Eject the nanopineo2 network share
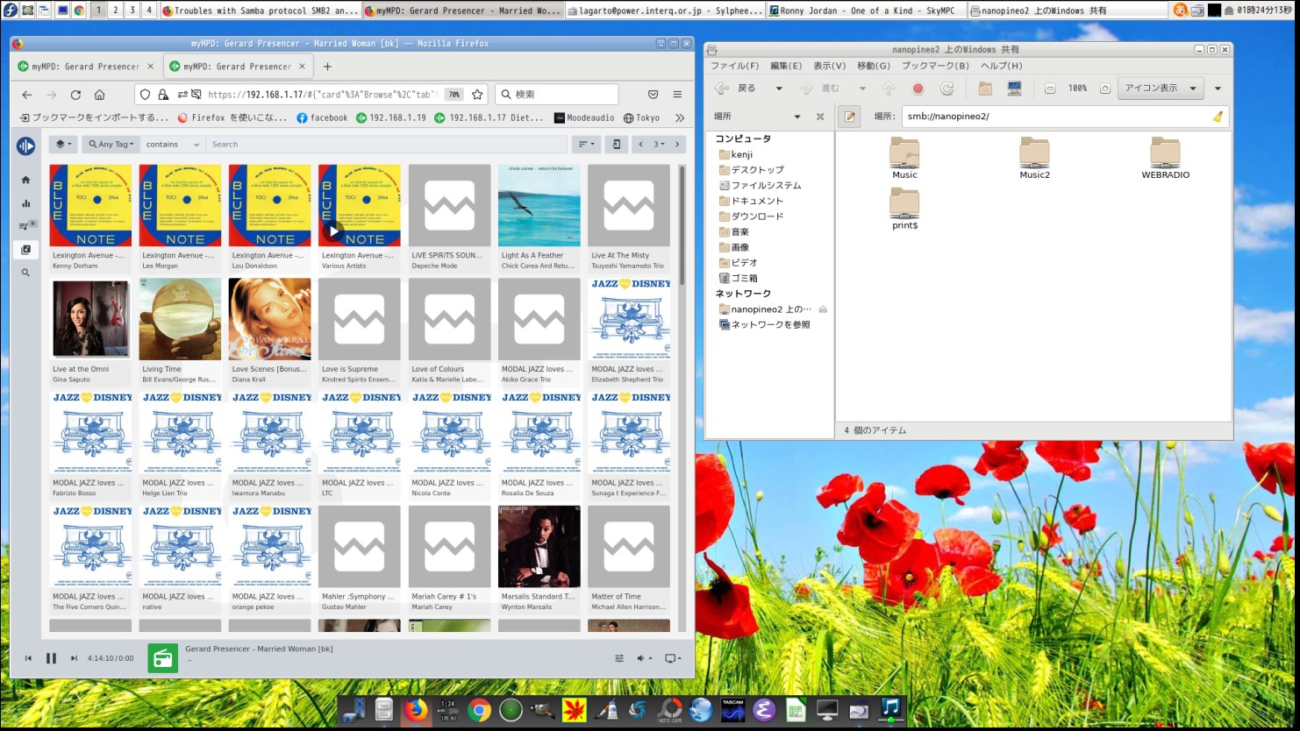 823,309
